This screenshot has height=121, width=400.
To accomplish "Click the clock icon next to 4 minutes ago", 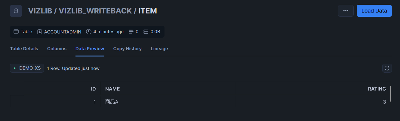I will pos(89,32).
